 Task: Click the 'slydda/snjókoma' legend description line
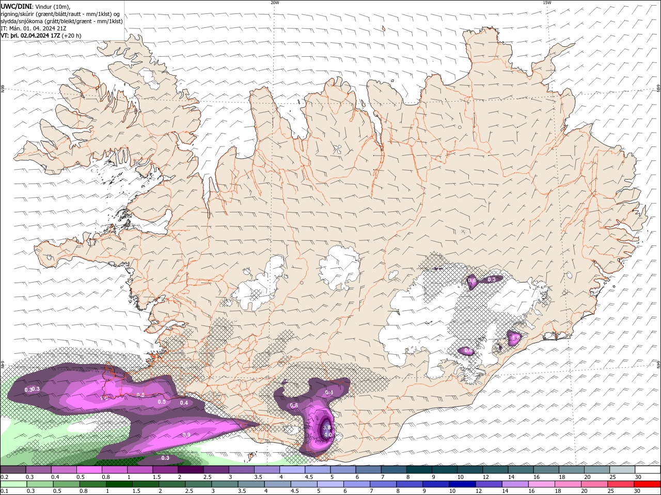[x=62, y=21]
